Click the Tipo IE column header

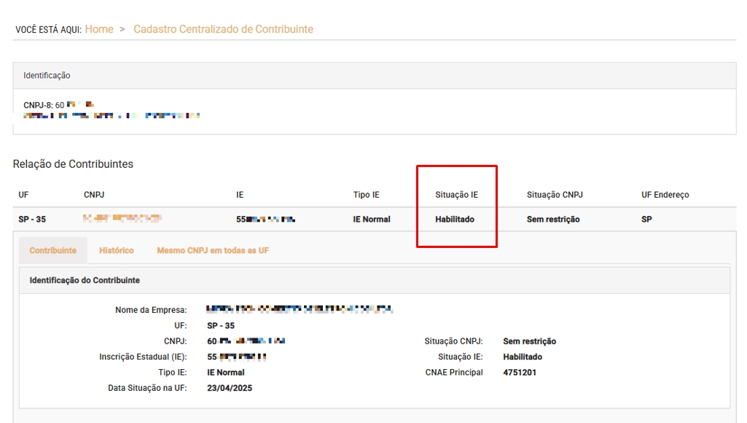(x=366, y=195)
